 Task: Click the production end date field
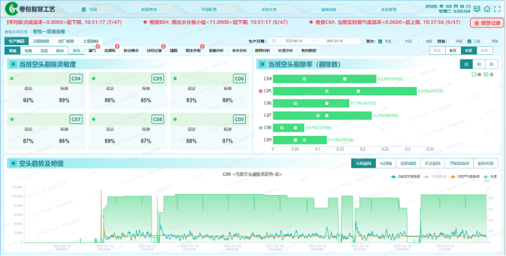point(334,41)
